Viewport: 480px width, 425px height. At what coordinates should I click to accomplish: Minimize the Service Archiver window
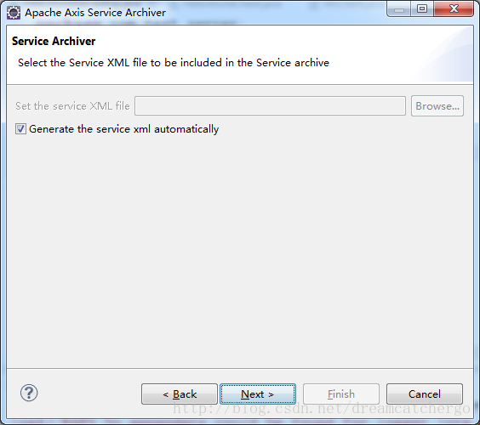(399, 9)
